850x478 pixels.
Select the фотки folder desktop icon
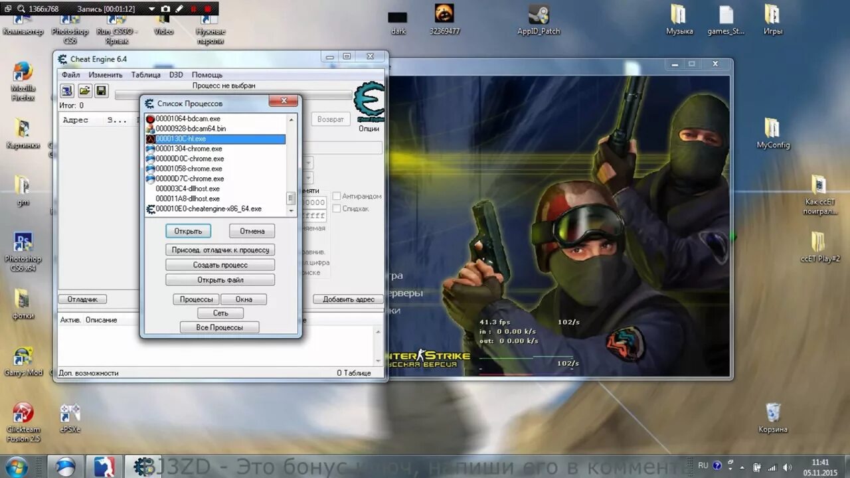tap(23, 304)
